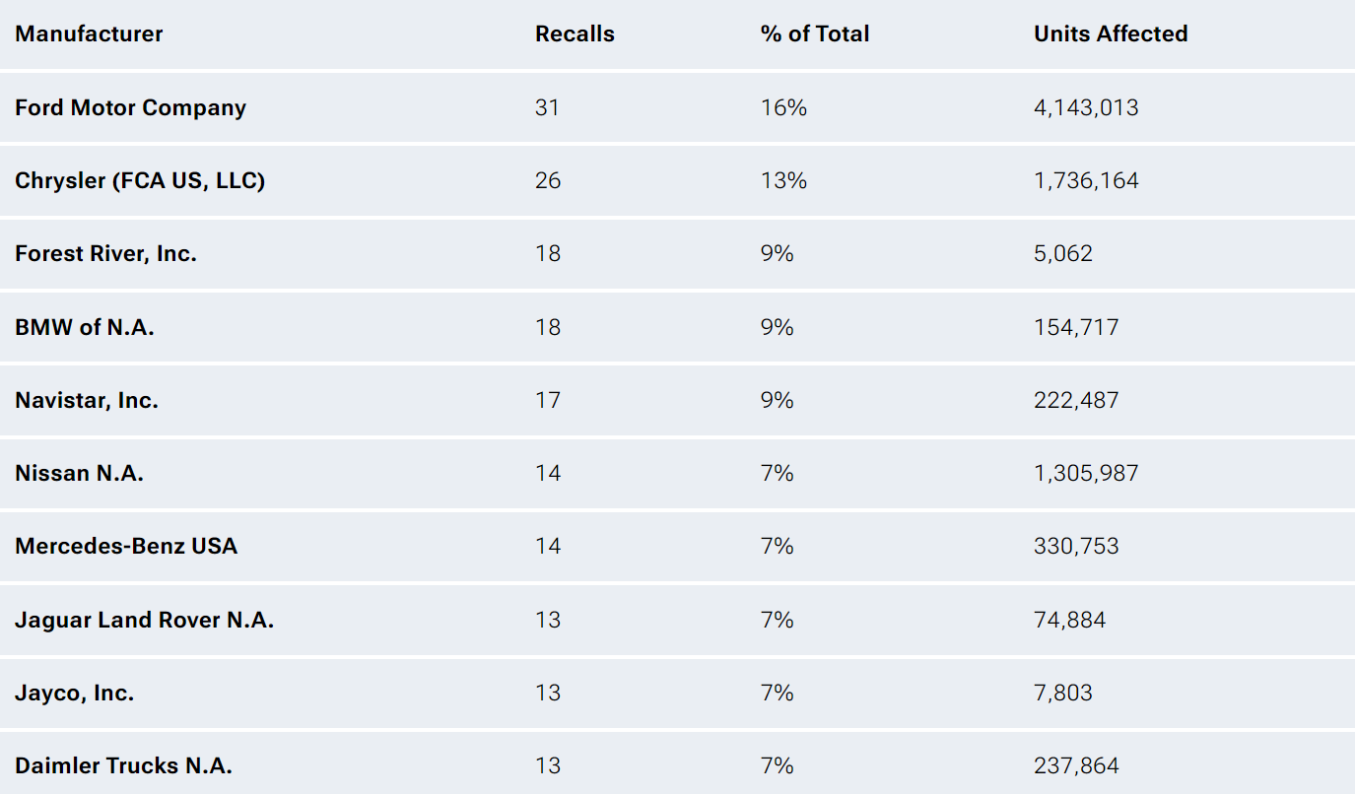Click Nissan's 1,305,987 units affected value
This screenshot has height=794, width=1355.
[x=1086, y=474]
